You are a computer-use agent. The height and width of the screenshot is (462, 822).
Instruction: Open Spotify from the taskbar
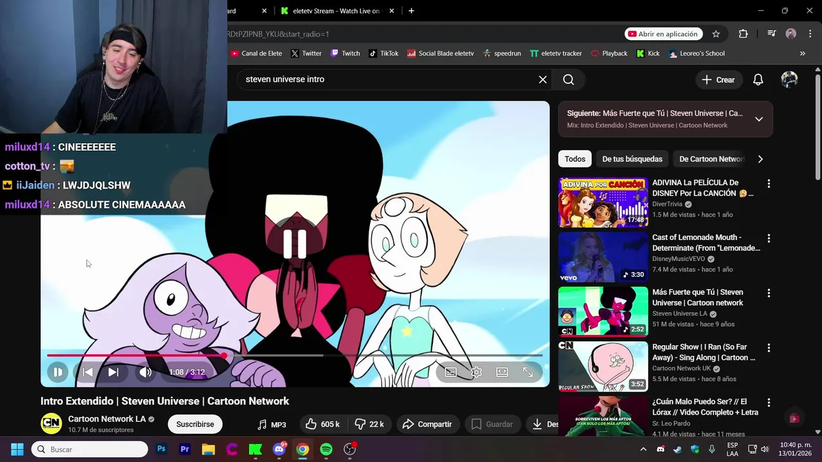326,449
